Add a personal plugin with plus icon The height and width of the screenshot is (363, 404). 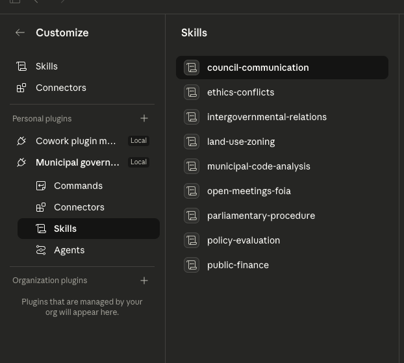[144, 118]
